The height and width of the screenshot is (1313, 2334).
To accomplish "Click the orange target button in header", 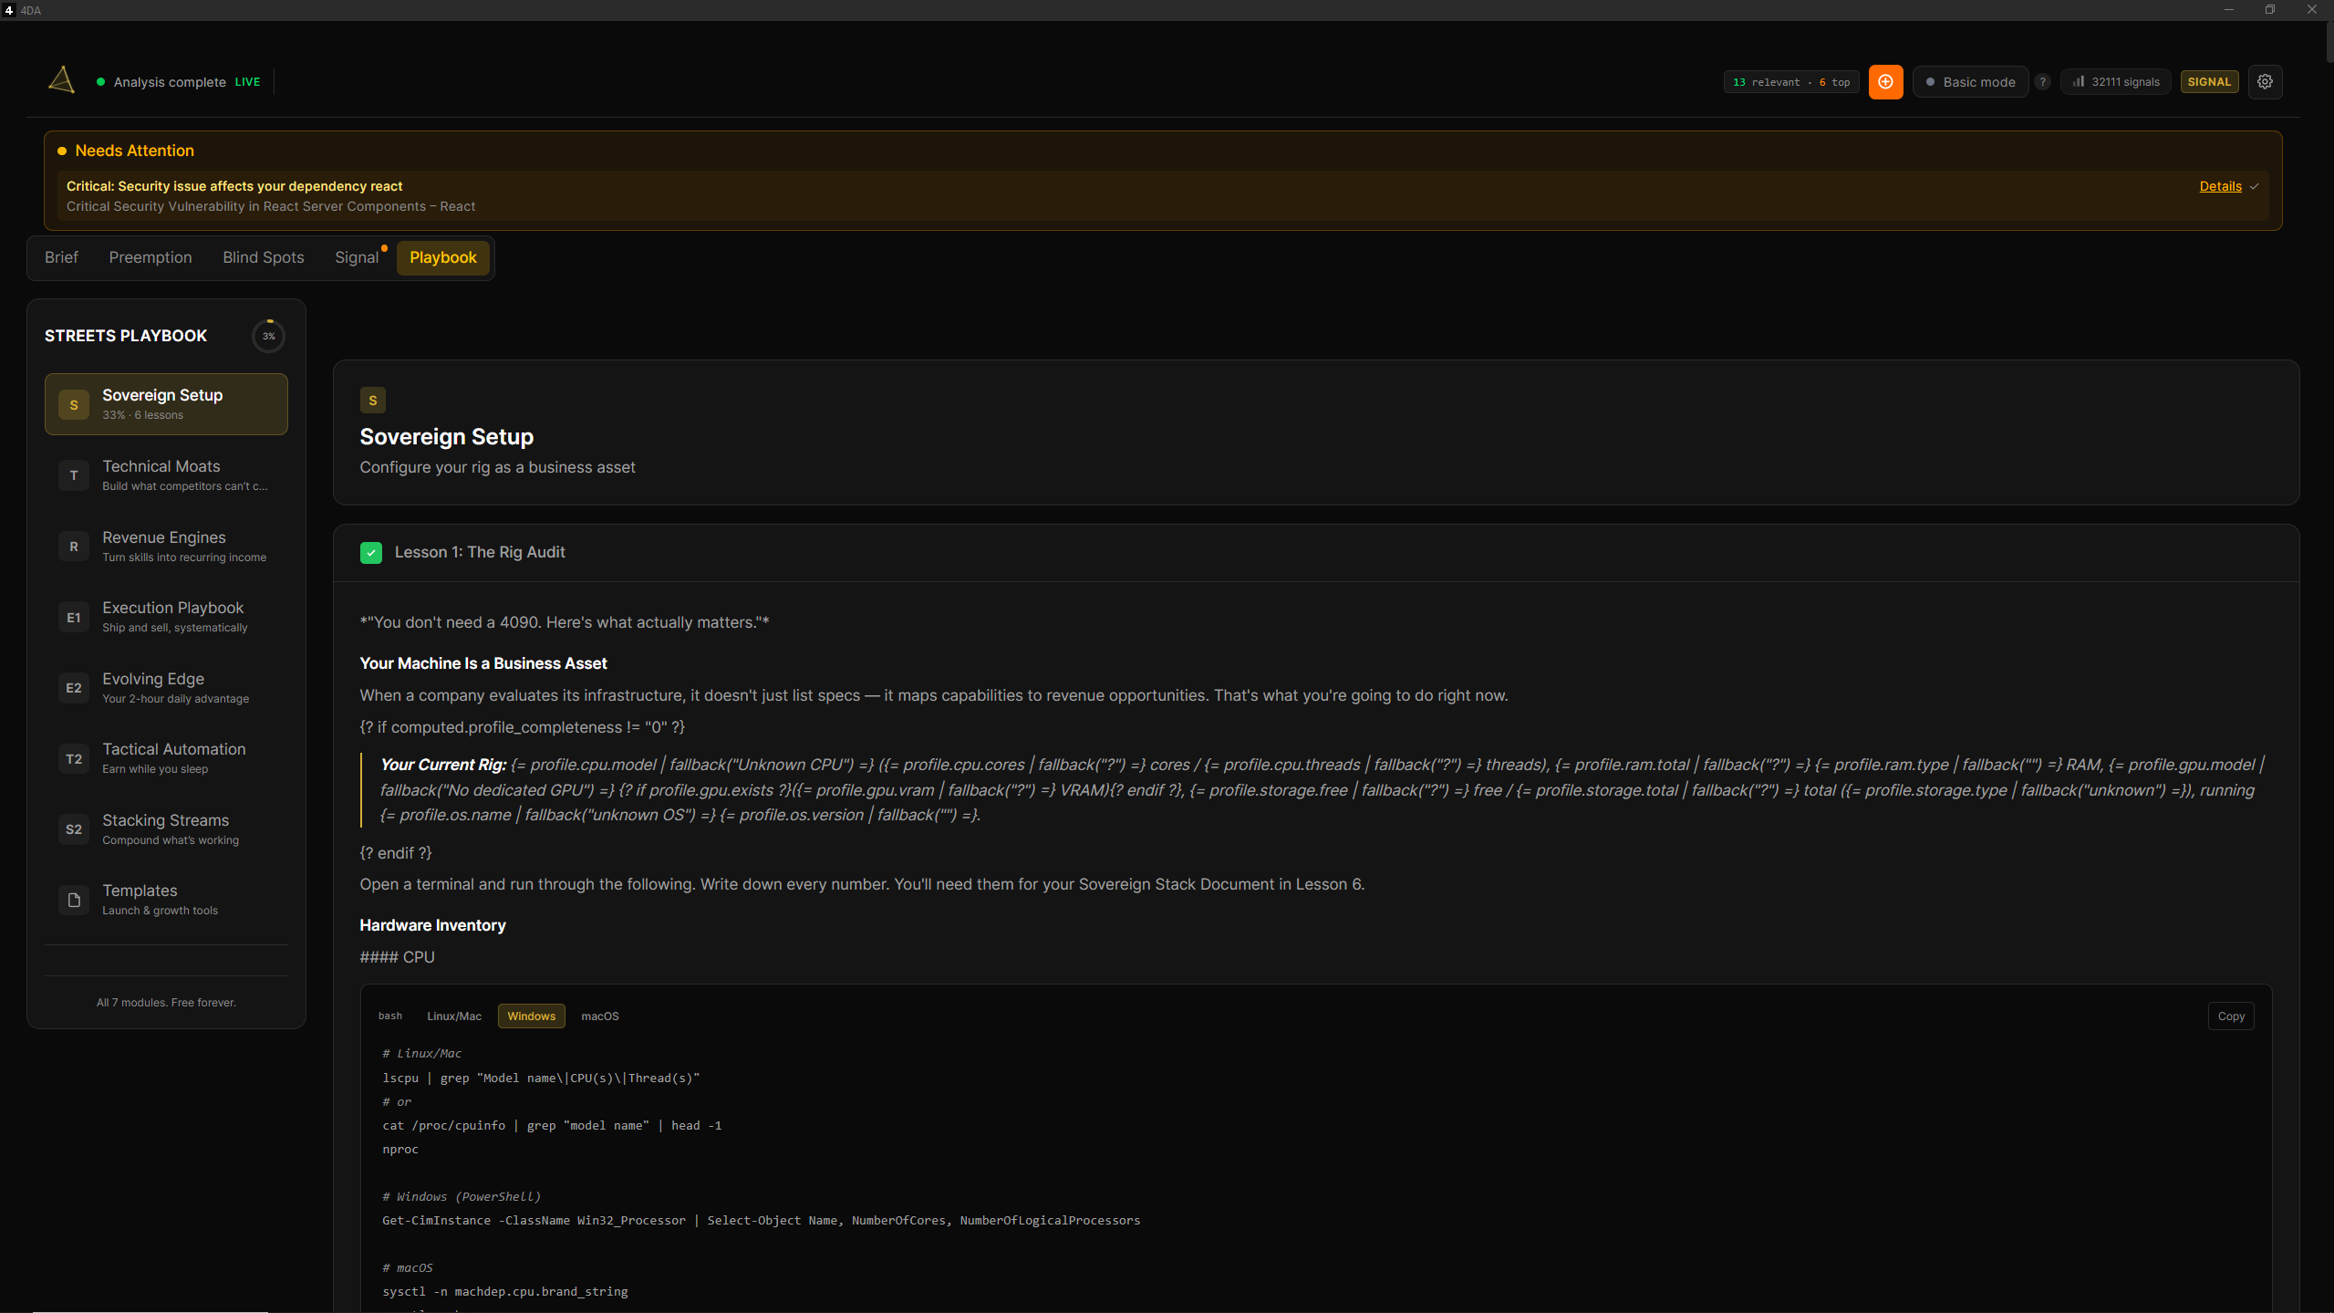I will pyautogui.click(x=1885, y=82).
